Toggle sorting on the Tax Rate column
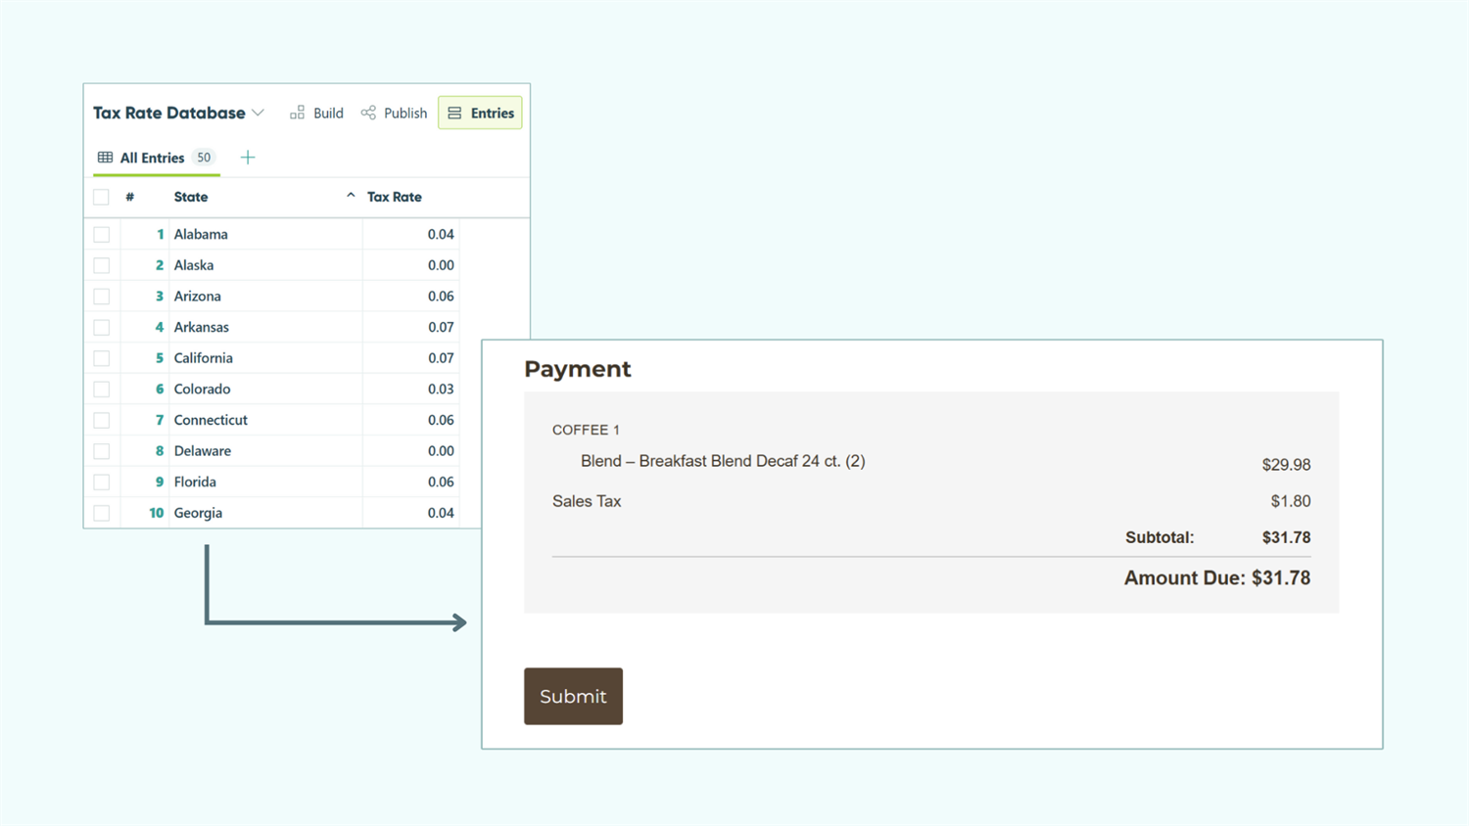This screenshot has height=826, width=1469. coord(394,197)
